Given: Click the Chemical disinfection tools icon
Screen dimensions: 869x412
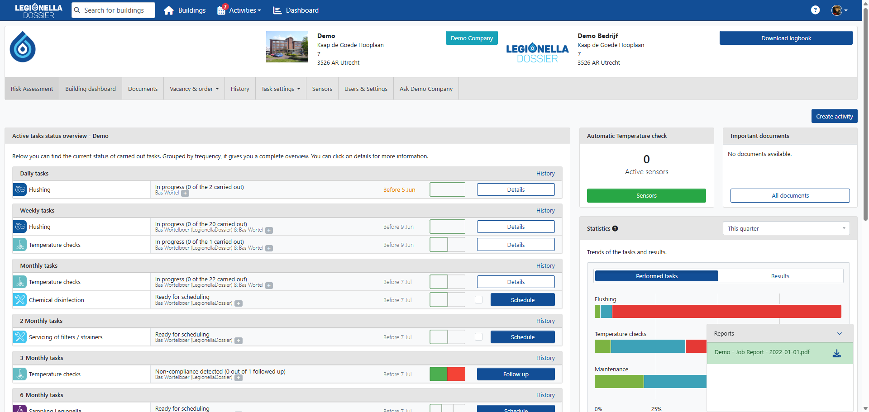Looking at the screenshot, I should point(20,300).
